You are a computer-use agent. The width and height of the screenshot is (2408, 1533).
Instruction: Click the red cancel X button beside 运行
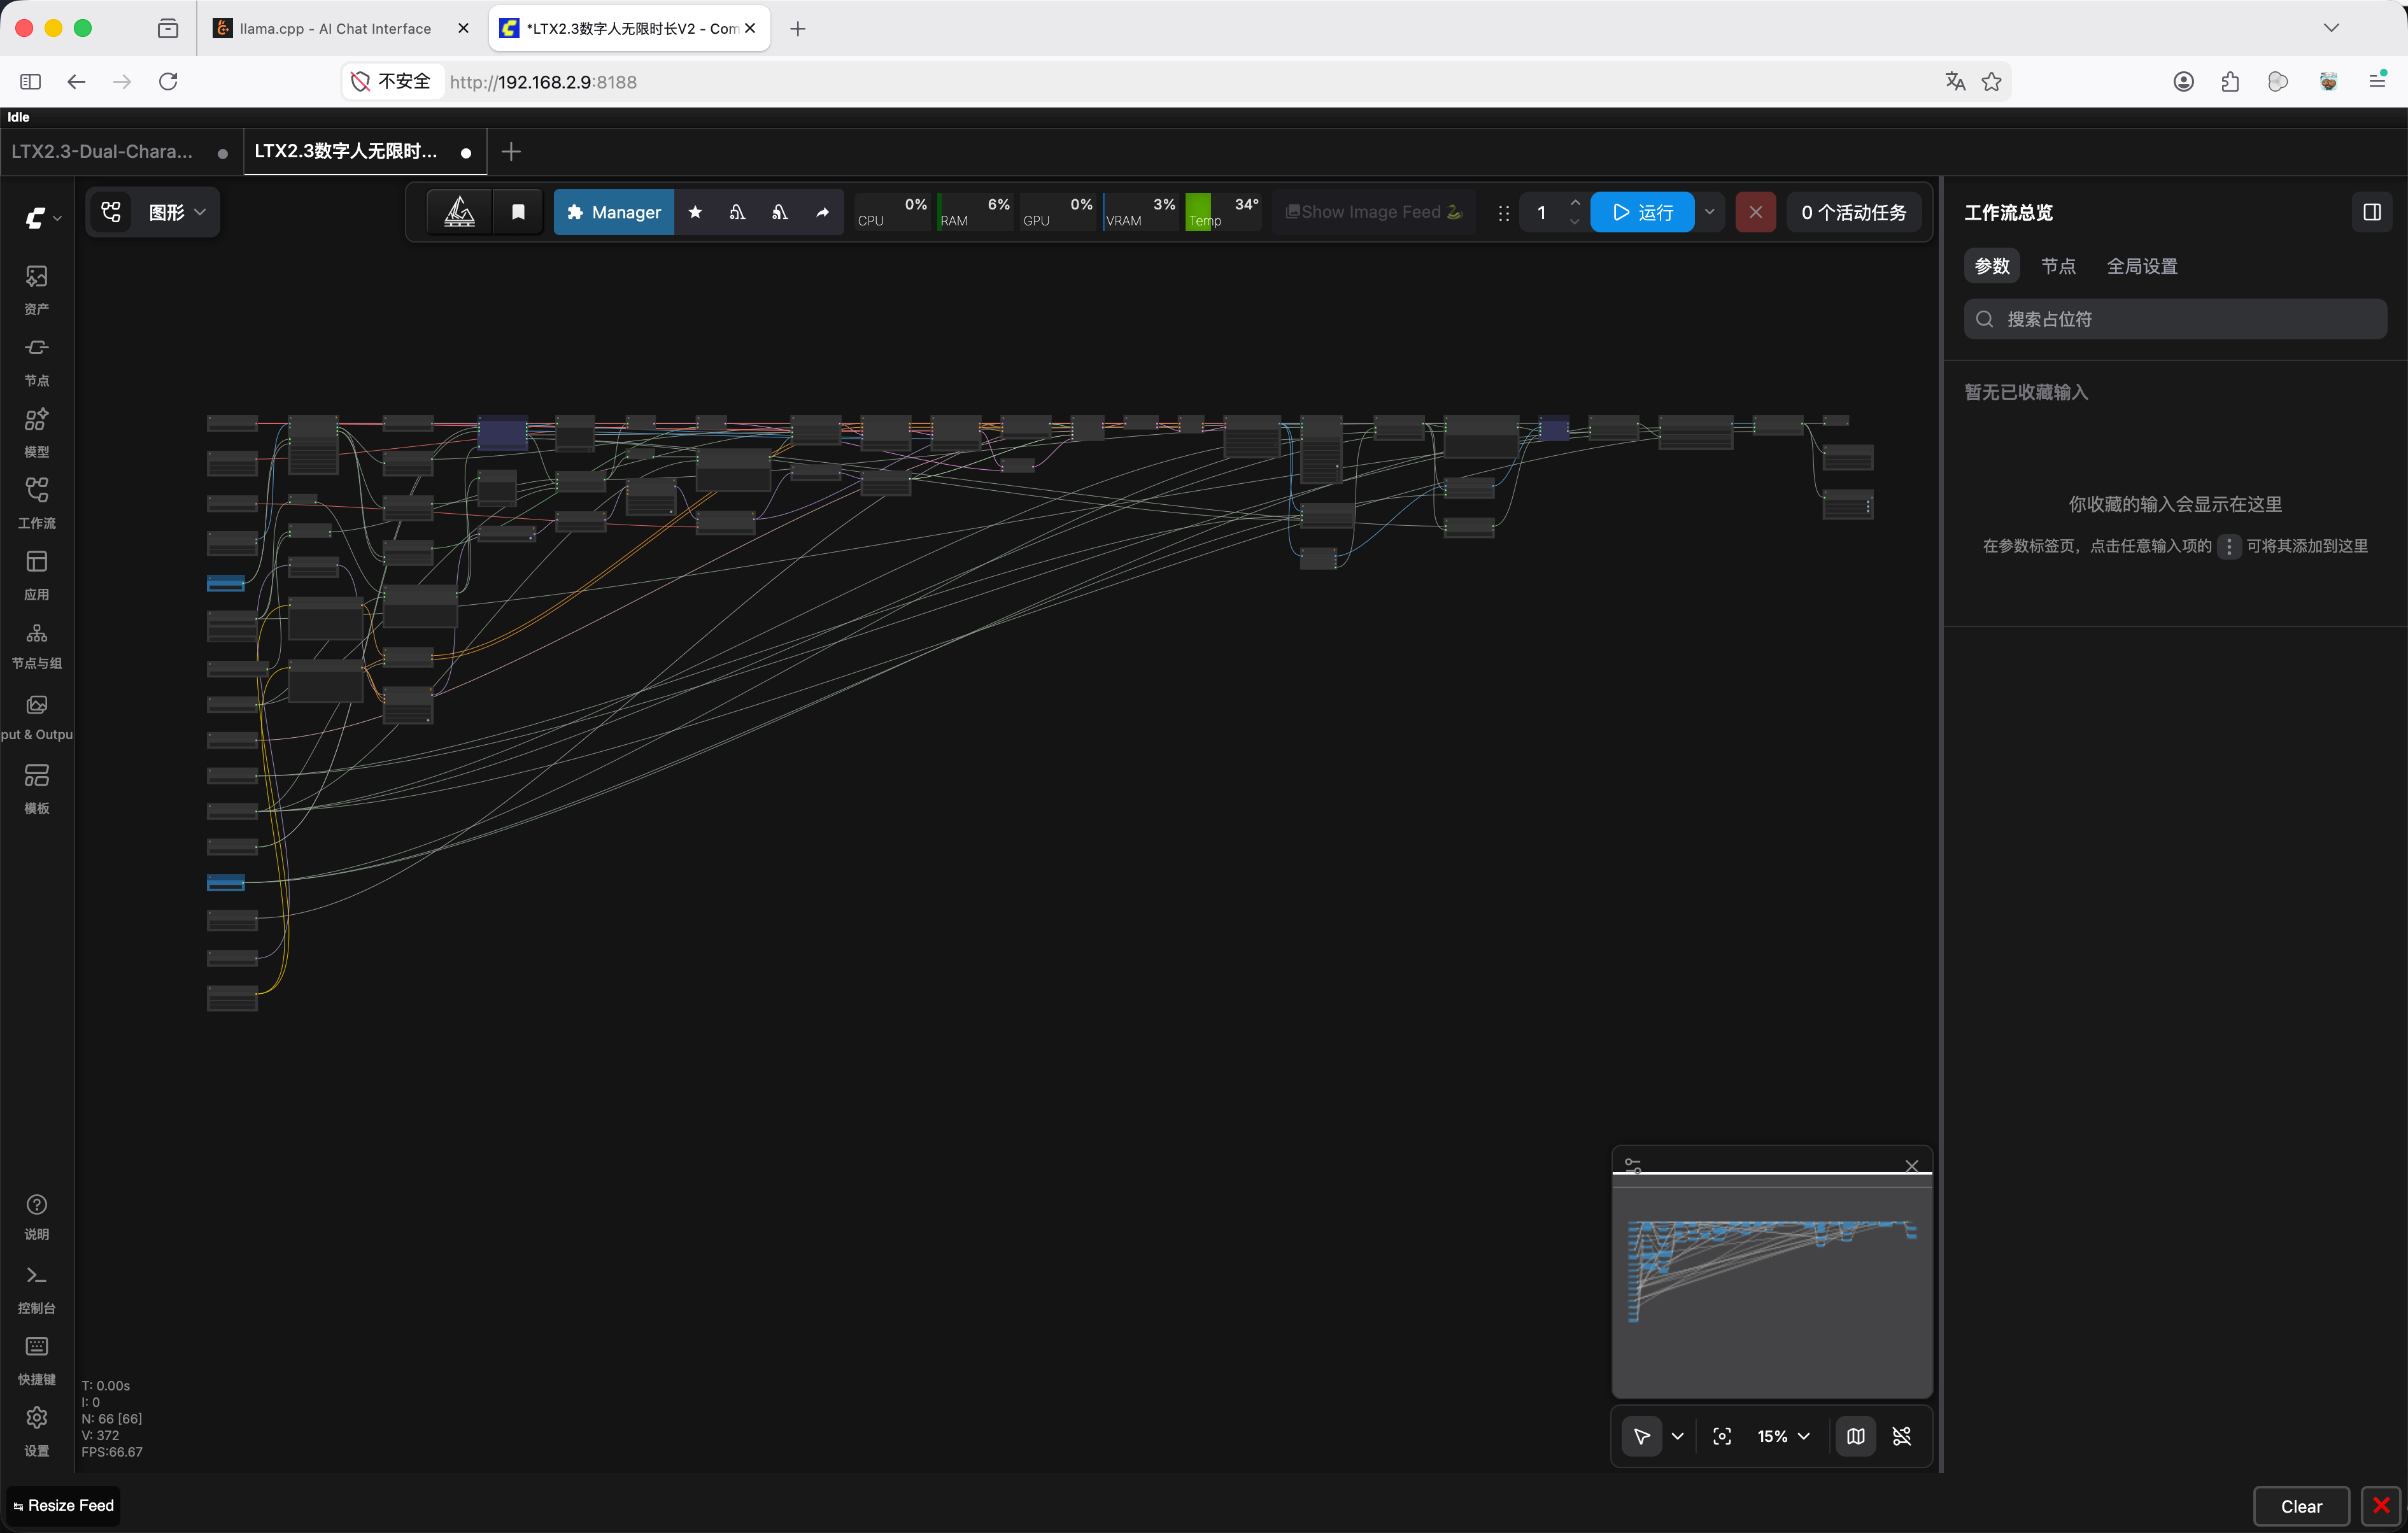1755,212
